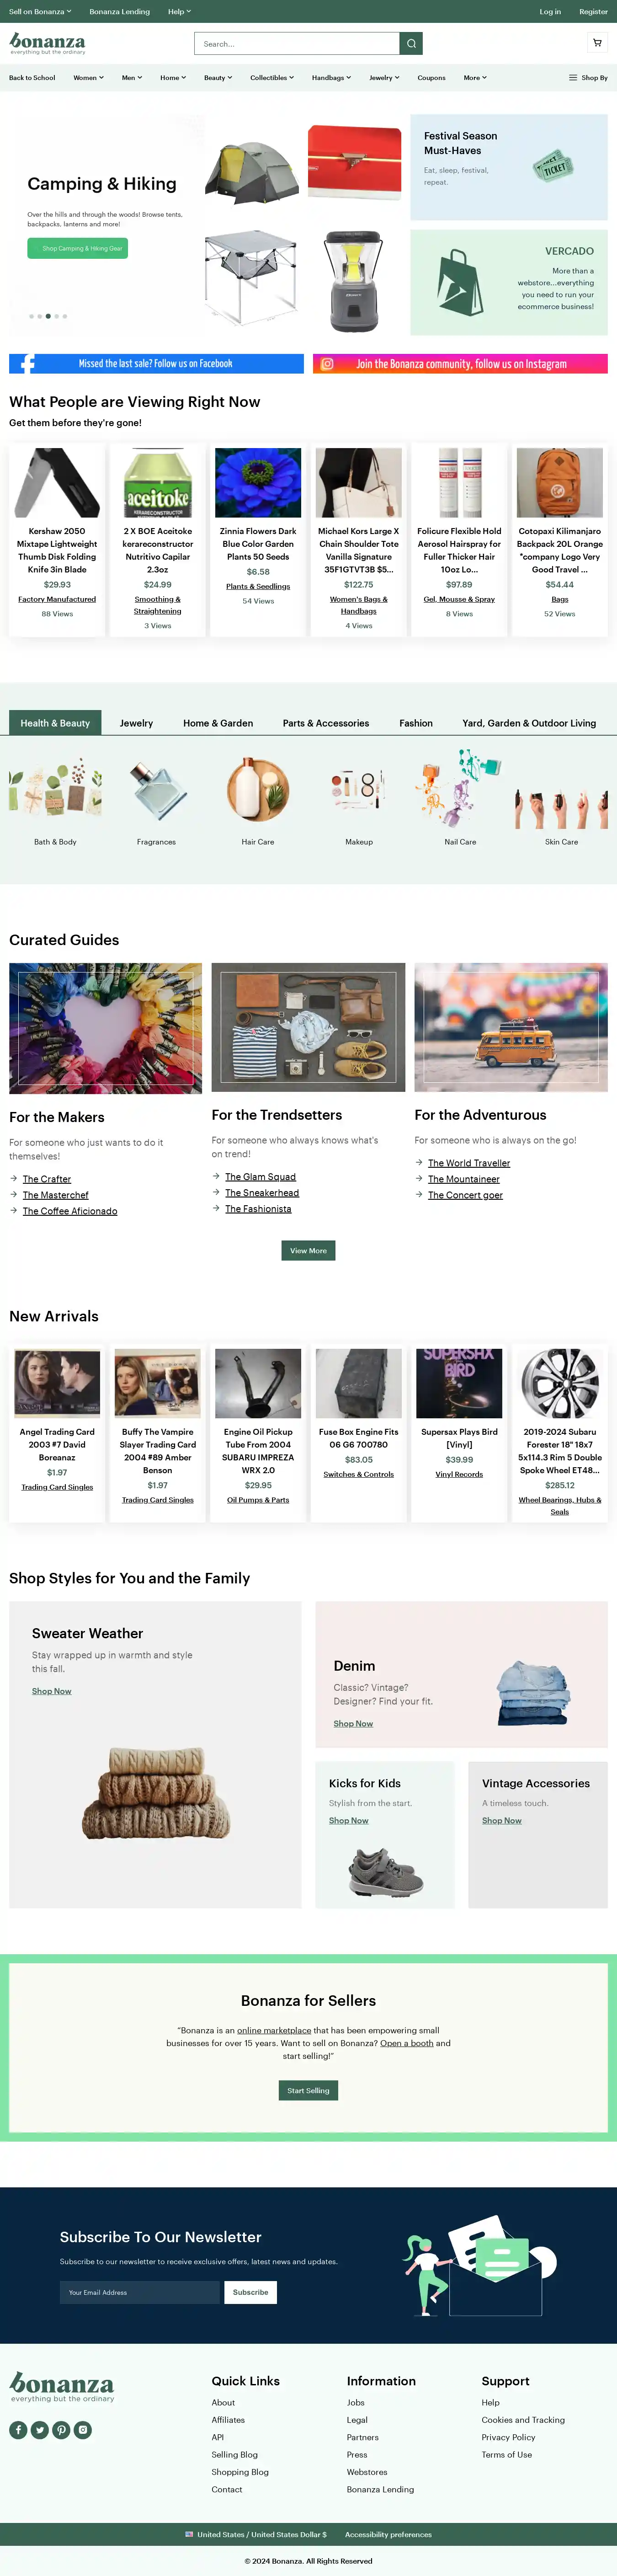617x2576 pixels.
Task: Click the newsletter email address field
Action: [x=140, y=2292]
